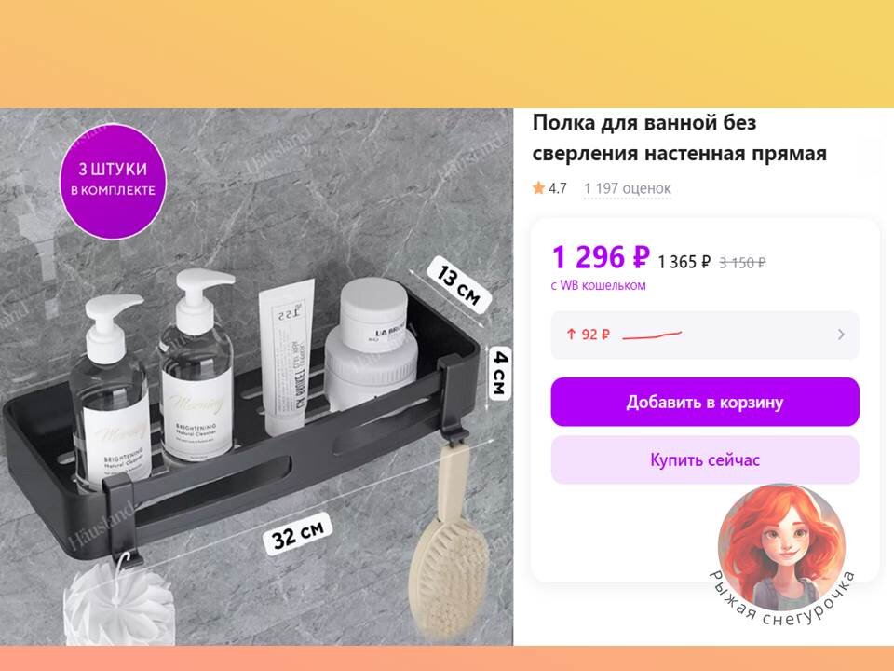Viewport: 894px width, 671px height.
Task: Click the red-haired girl avatar
Action: (x=781, y=547)
